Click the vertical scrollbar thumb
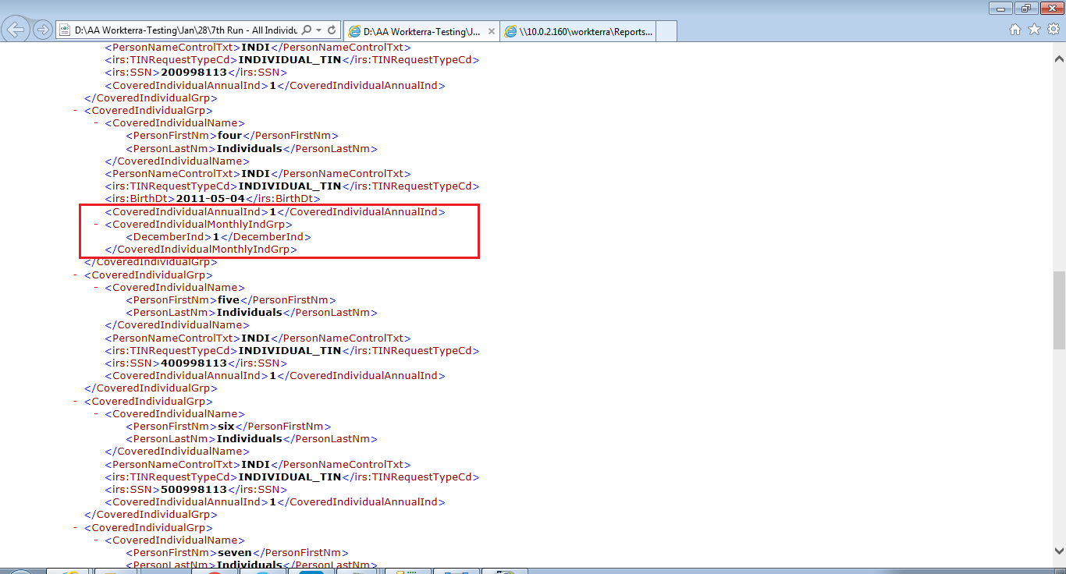The image size is (1066, 574). 1059,310
